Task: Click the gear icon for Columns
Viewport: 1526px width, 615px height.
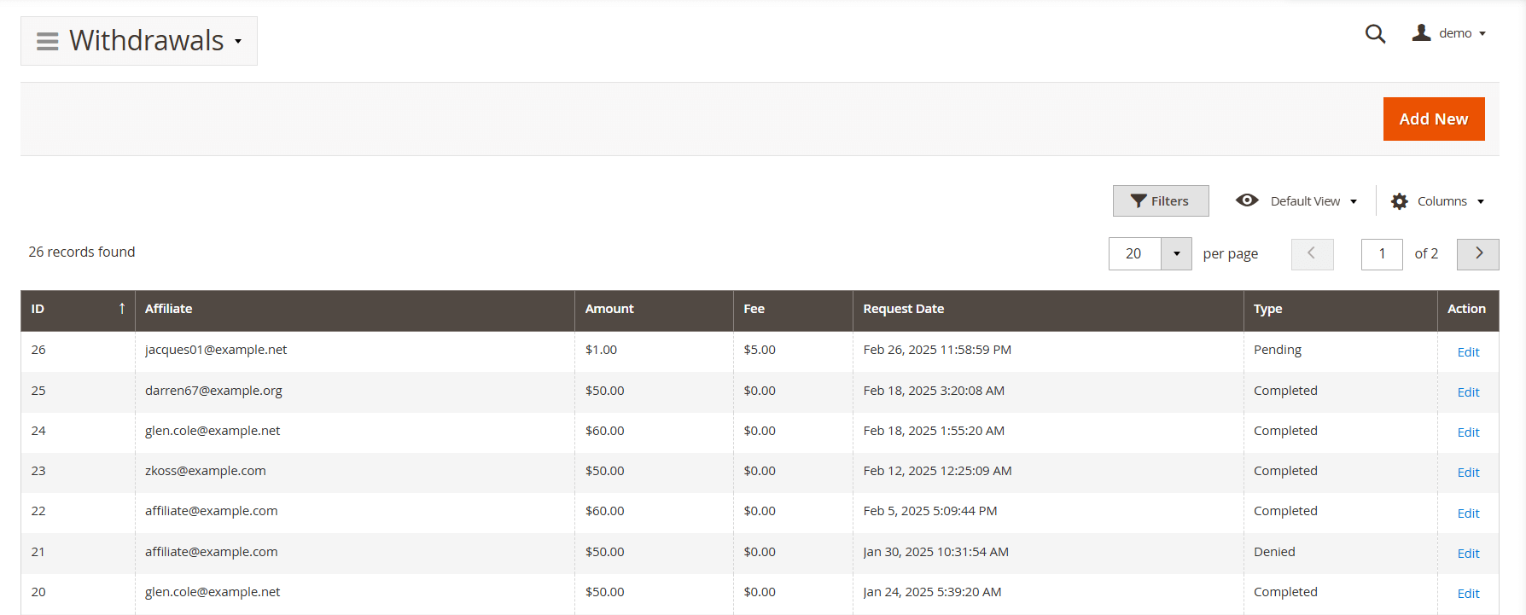Action: click(x=1400, y=201)
